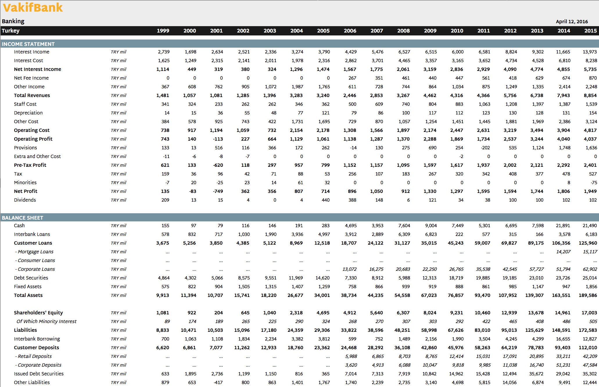Click the Interbank Borrowing row label
This screenshot has height=387, width=599.
pos(37,339)
